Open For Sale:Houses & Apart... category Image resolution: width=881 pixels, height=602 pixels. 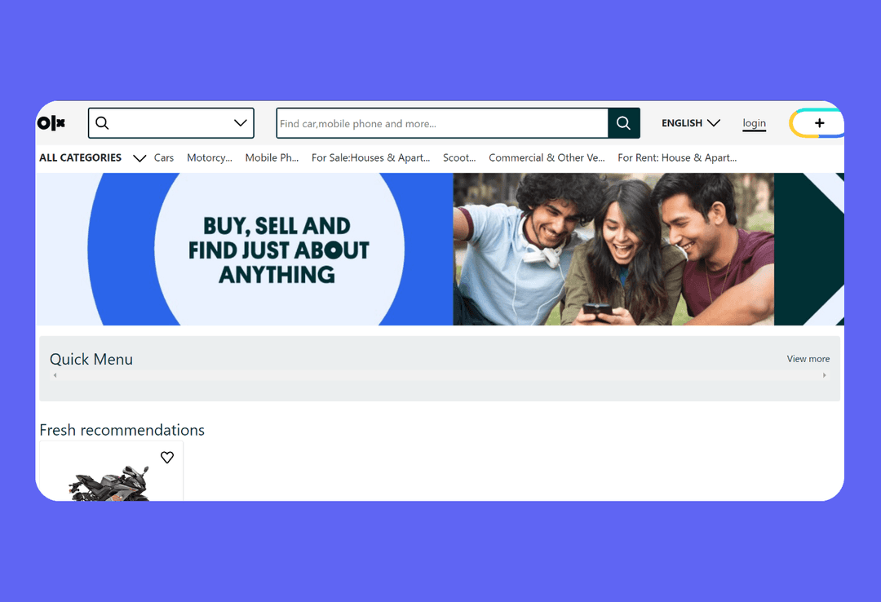[371, 158]
